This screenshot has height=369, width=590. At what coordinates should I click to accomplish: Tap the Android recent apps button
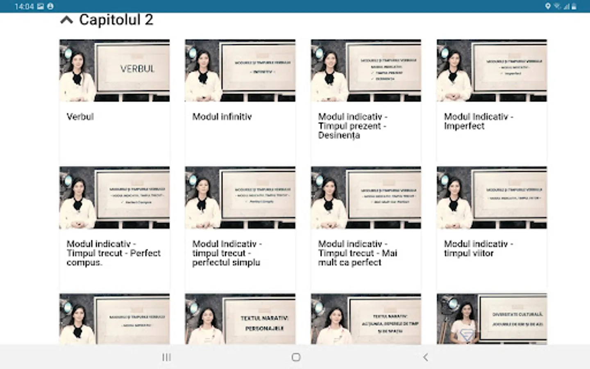tap(166, 357)
